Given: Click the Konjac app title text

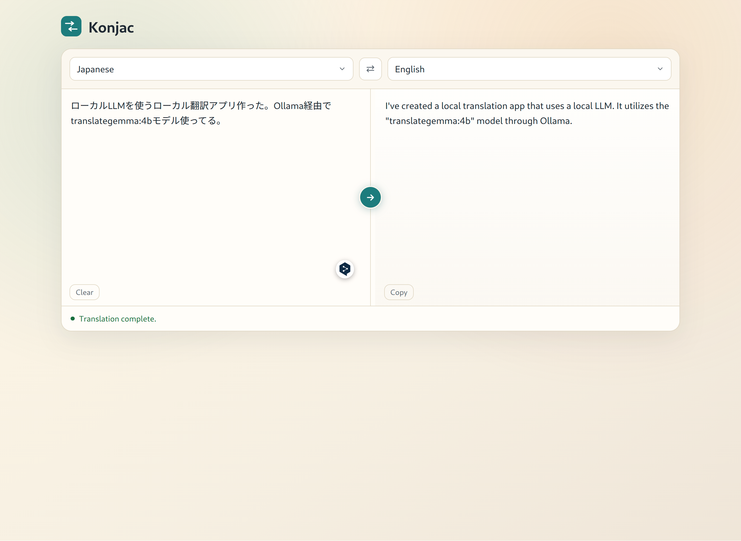Looking at the screenshot, I should click(x=111, y=28).
